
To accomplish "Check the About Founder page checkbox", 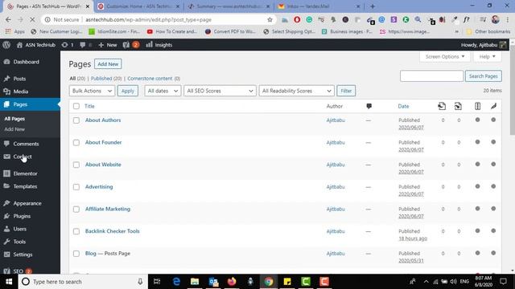I will (76, 143).
